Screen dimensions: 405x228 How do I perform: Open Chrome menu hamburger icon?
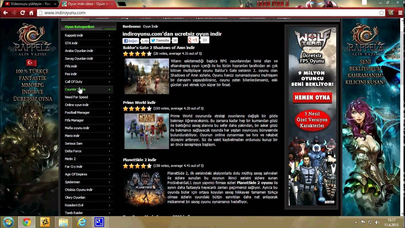(400, 13)
